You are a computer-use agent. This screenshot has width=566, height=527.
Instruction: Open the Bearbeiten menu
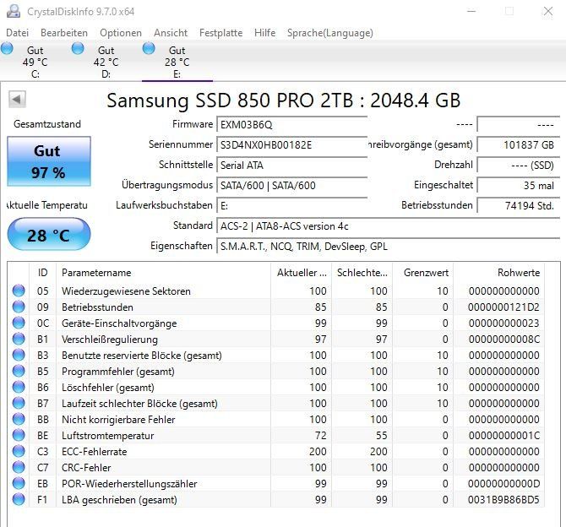[x=64, y=33]
